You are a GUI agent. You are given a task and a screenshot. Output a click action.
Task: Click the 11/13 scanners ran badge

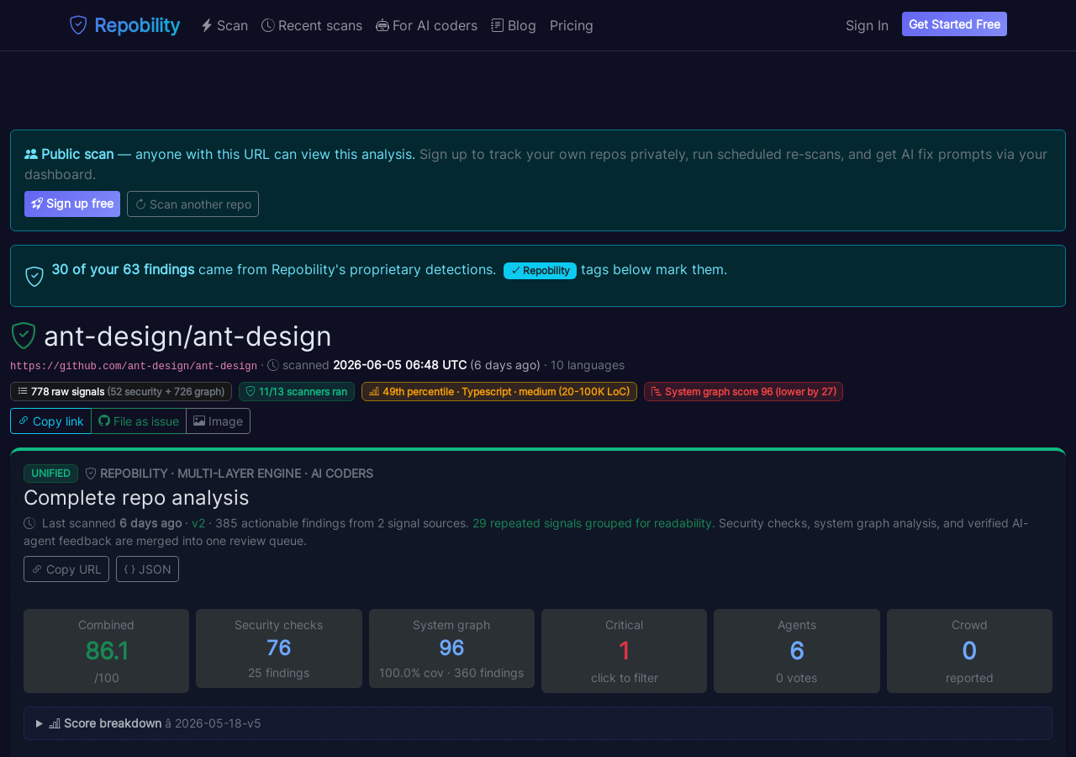297,391
